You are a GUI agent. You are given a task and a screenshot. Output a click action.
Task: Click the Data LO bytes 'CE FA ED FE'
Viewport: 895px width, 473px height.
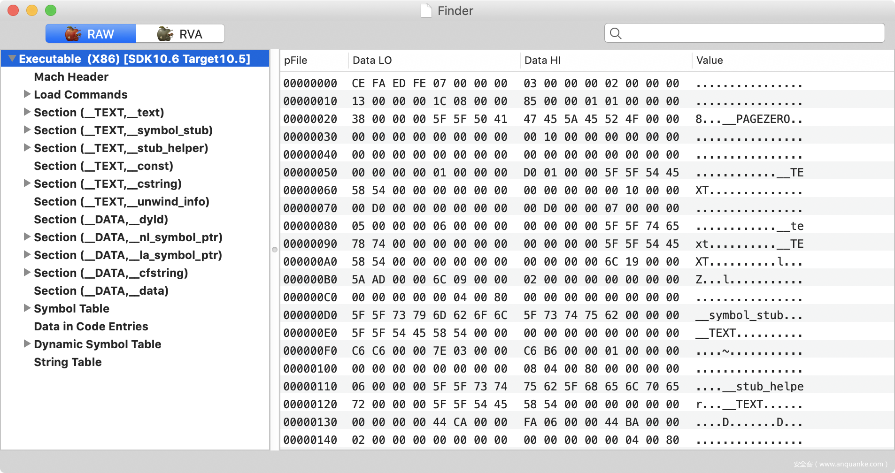(389, 84)
